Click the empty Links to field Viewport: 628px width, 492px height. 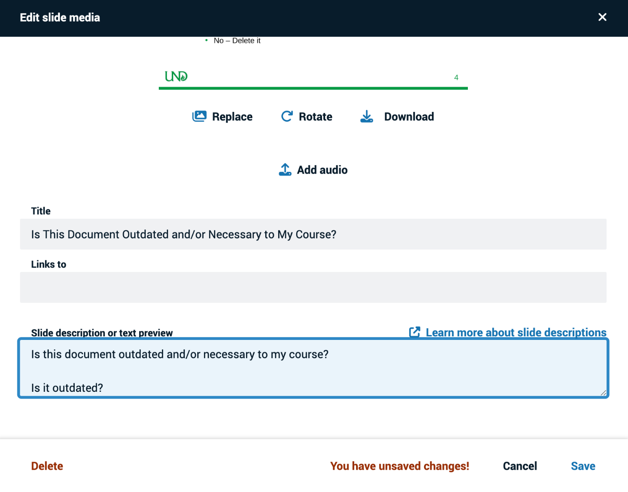[313, 287]
